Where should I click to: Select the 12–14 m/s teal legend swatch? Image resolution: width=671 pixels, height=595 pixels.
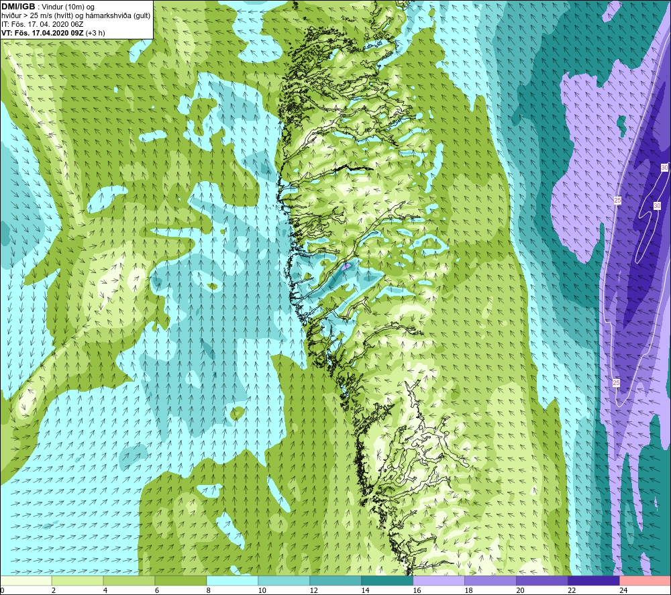(335, 580)
